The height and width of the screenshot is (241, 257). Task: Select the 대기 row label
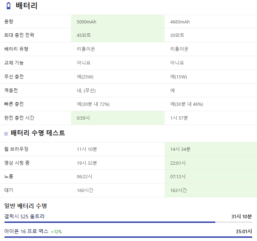(x=9, y=190)
